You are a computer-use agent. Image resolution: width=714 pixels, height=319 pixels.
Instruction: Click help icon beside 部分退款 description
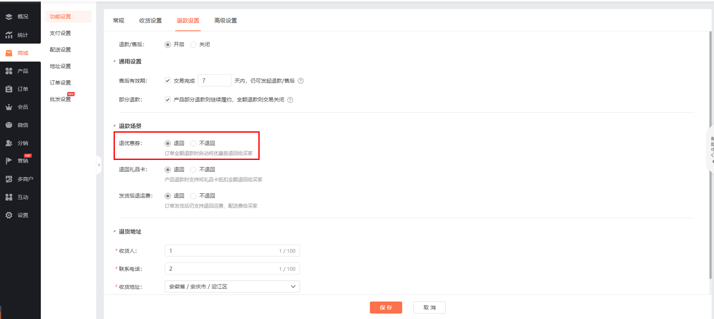[x=290, y=100]
